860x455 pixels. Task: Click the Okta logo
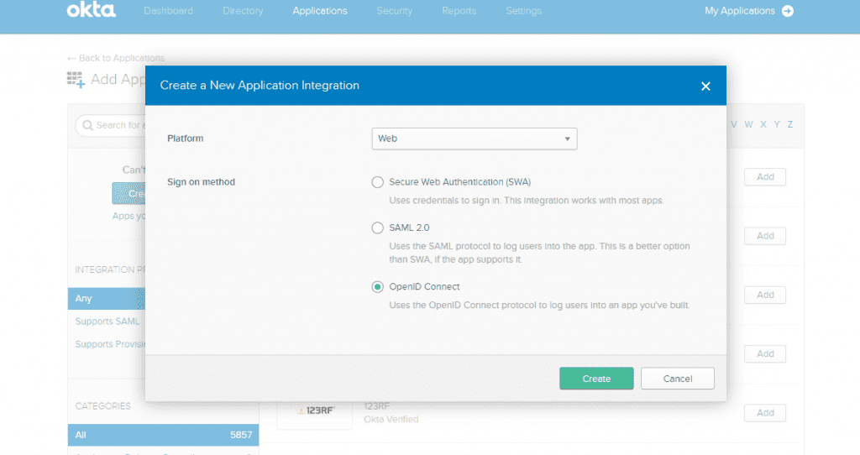91,10
